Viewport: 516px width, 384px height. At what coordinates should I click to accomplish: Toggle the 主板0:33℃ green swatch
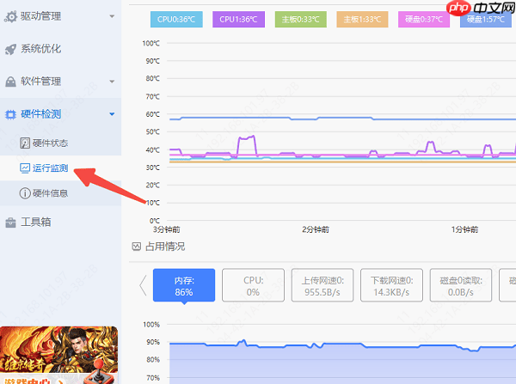click(301, 20)
